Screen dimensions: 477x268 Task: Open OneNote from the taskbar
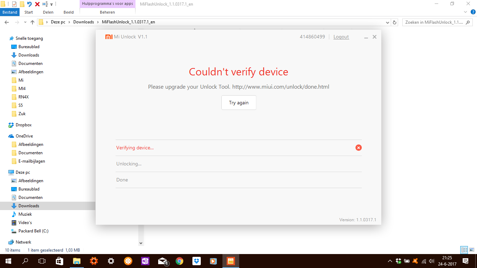145,261
